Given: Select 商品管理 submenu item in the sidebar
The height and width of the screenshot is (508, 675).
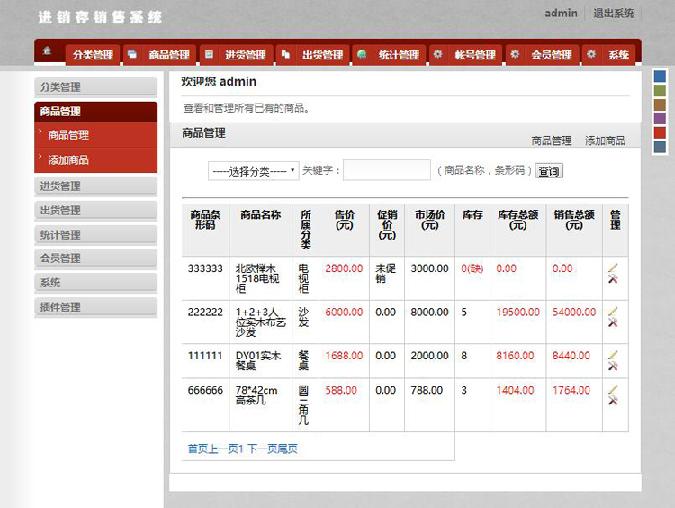Looking at the screenshot, I should coord(95,135).
